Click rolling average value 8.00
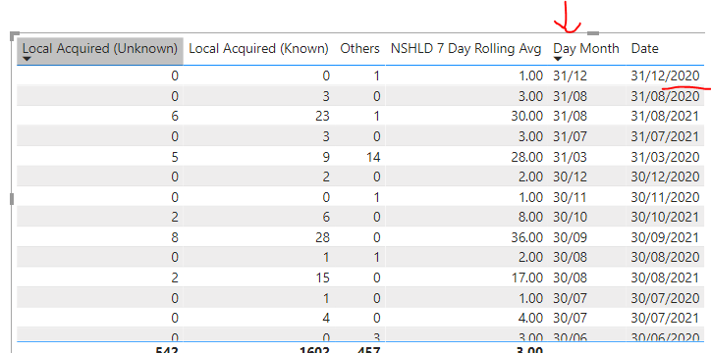711x353 pixels. tap(530, 218)
